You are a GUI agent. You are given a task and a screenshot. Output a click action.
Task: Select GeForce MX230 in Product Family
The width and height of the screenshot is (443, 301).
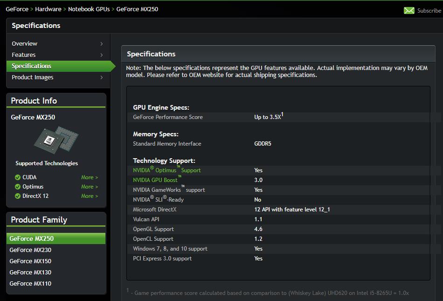30,250
